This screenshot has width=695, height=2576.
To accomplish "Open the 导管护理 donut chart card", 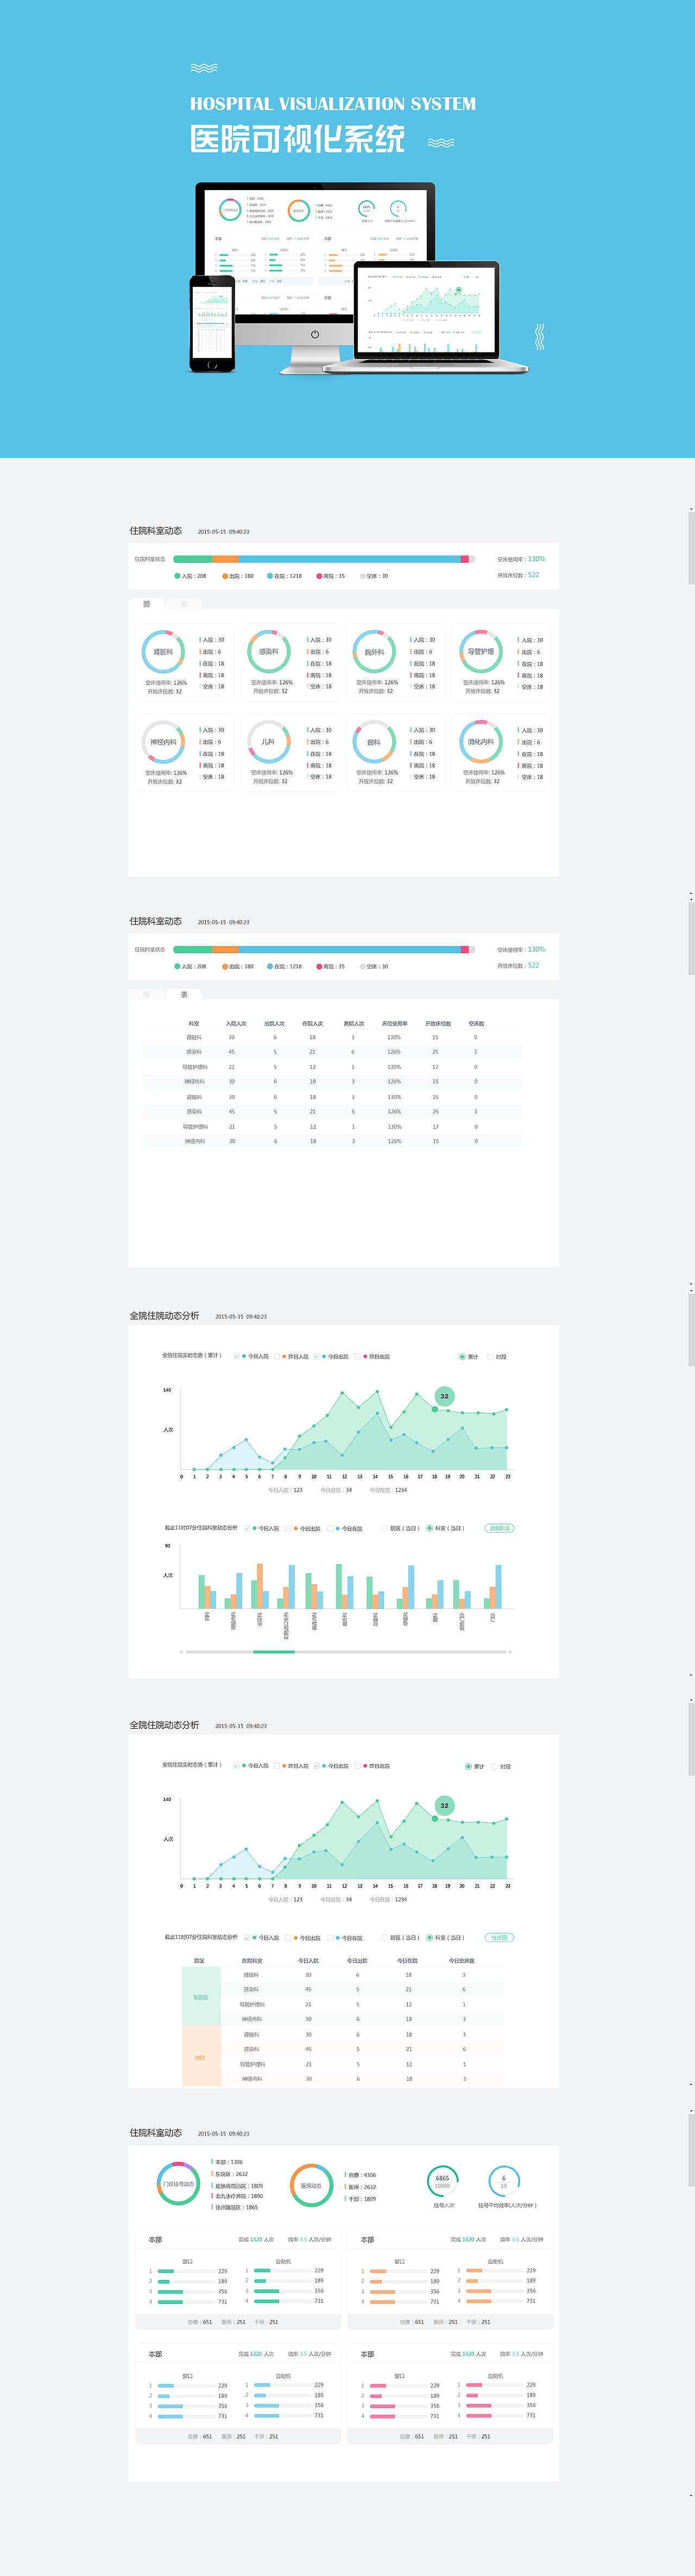I will (x=502, y=662).
